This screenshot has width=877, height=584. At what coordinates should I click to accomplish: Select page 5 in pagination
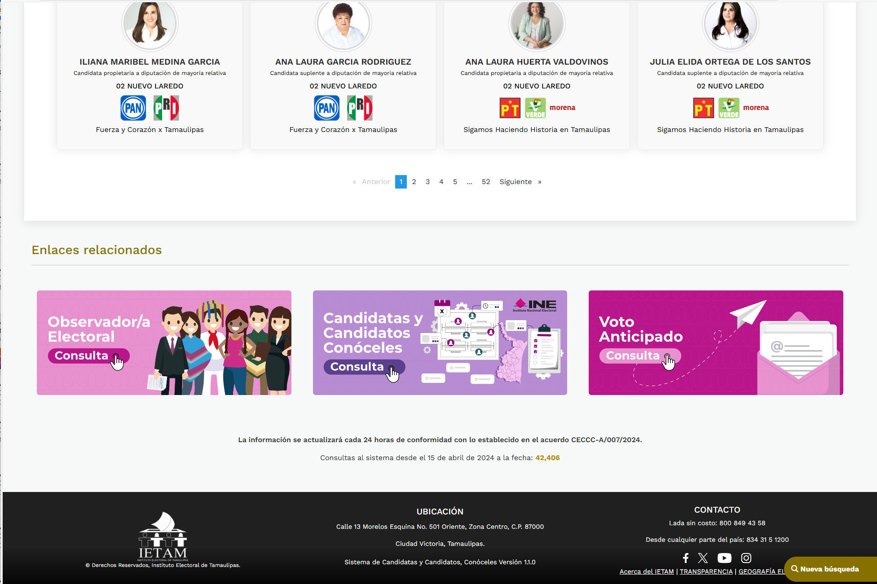click(x=455, y=182)
